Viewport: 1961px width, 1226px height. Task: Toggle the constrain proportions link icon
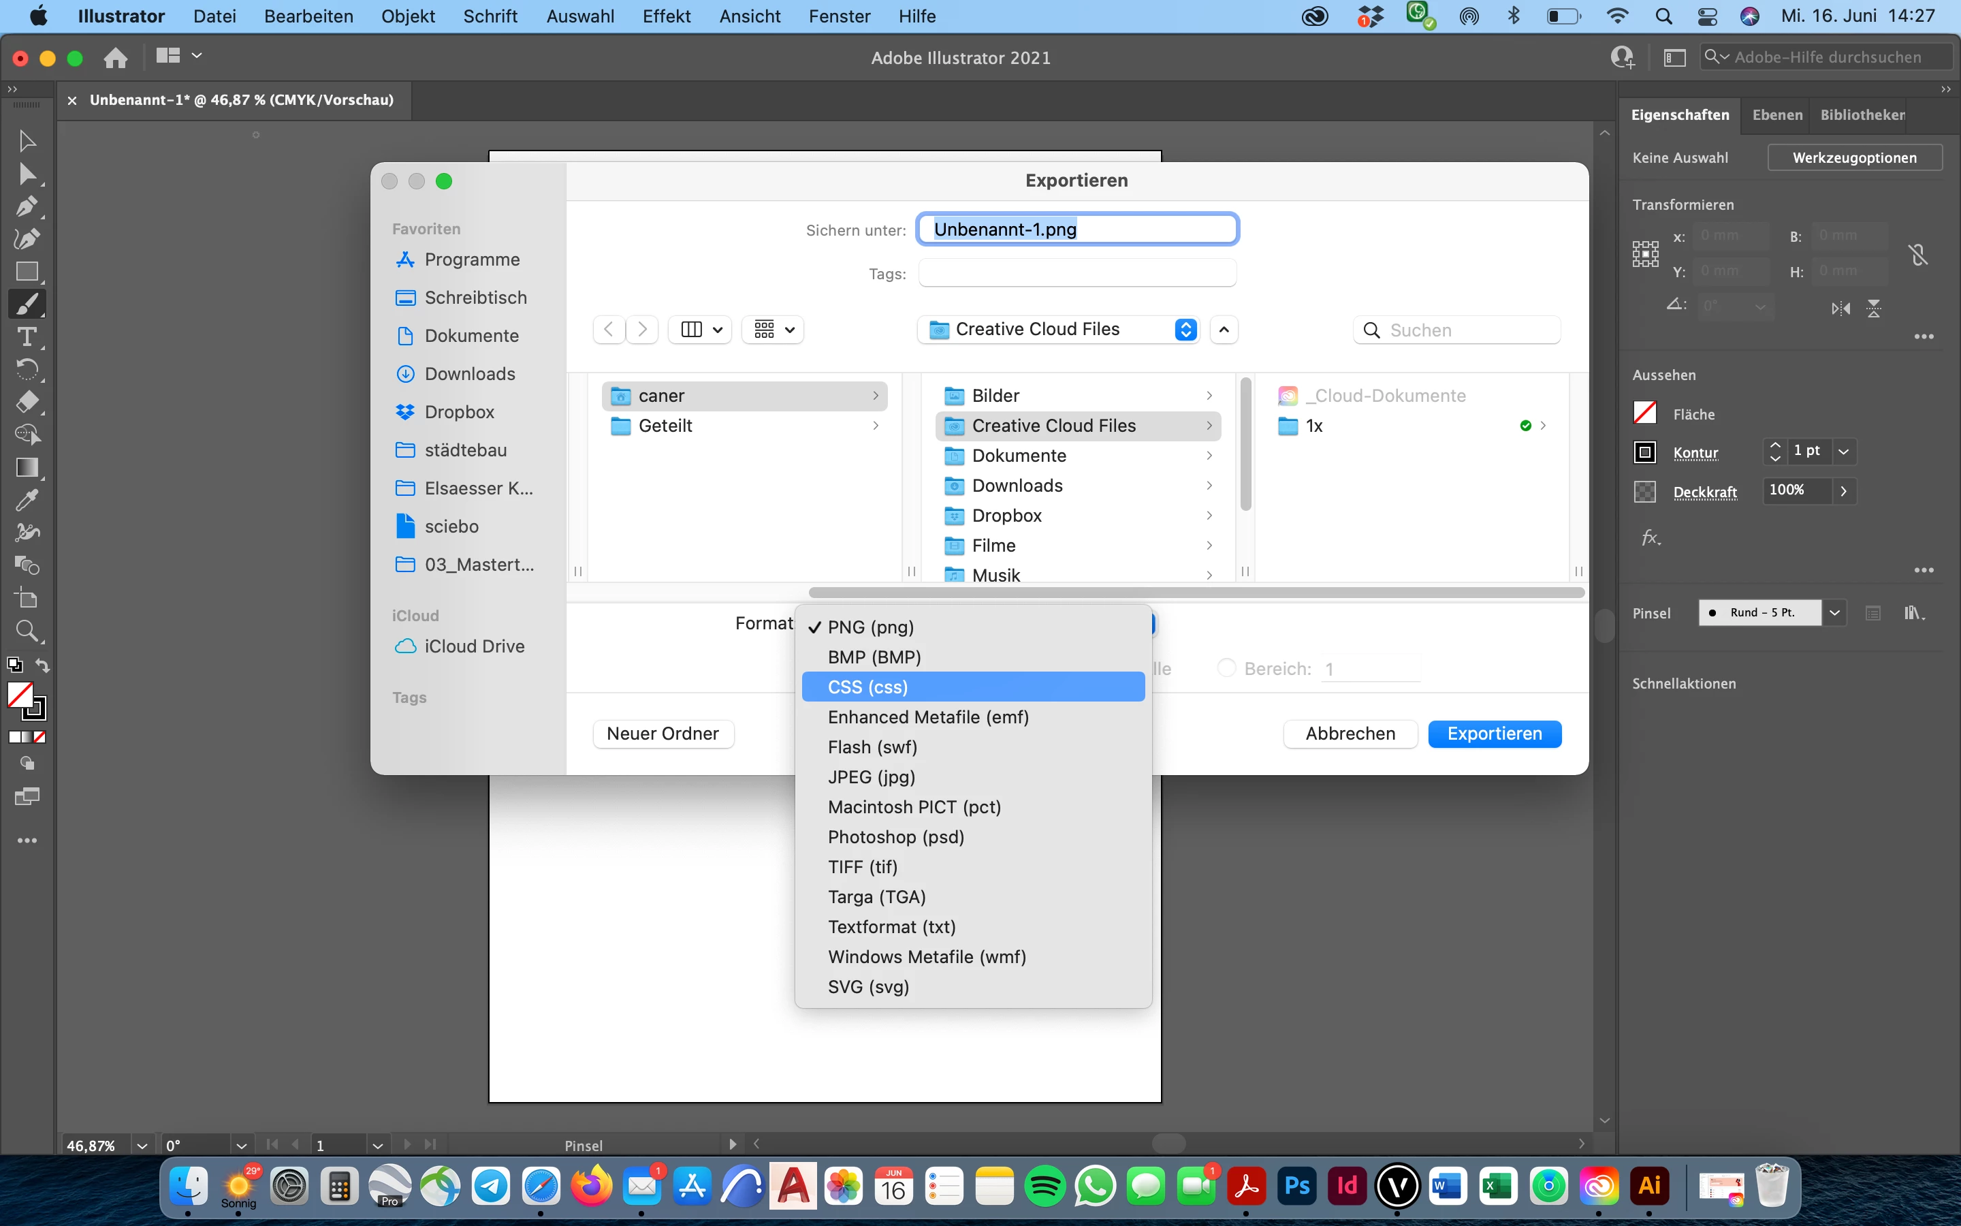coord(1917,255)
